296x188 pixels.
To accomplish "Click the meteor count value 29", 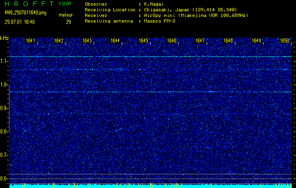I will click(x=68, y=22).
